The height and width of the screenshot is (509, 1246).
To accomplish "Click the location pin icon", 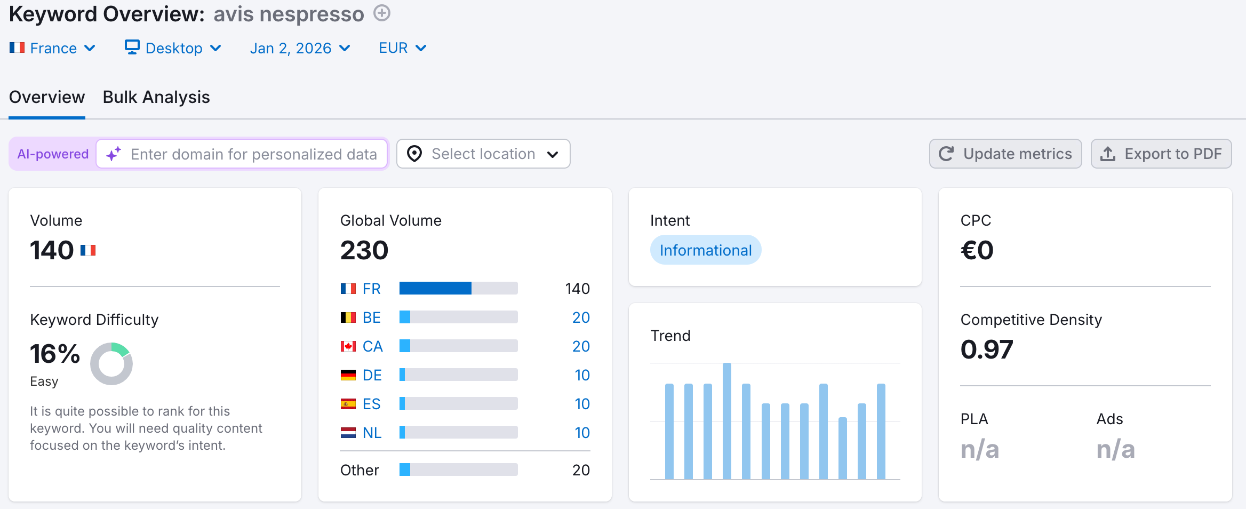I will [416, 154].
